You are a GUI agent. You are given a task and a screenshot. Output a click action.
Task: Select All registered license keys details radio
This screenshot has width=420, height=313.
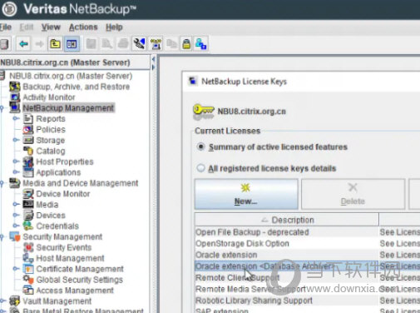coord(200,168)
